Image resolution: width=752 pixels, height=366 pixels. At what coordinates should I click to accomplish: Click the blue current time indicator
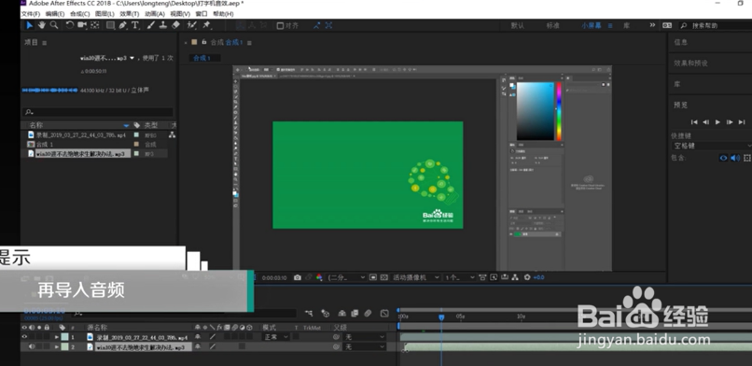tap(441, 317)
